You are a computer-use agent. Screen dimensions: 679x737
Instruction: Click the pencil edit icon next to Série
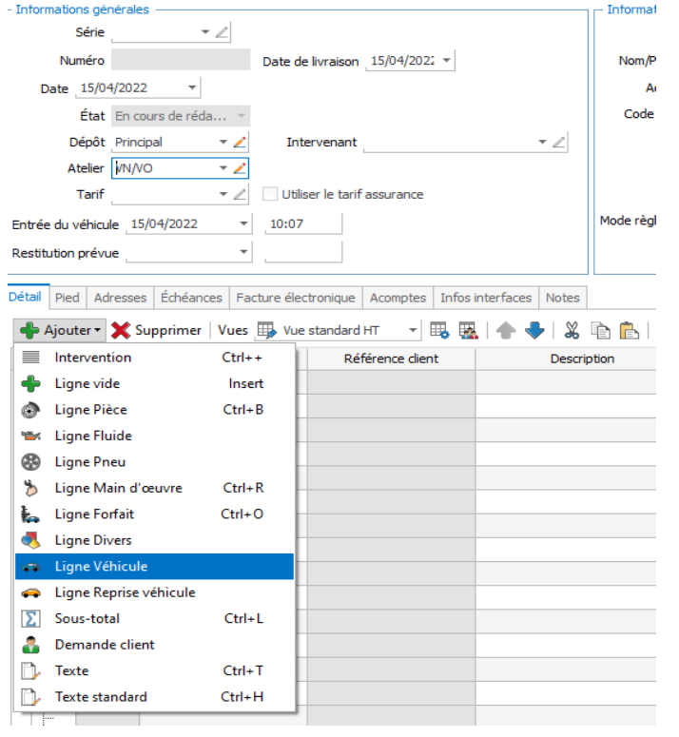pos(222,32)
